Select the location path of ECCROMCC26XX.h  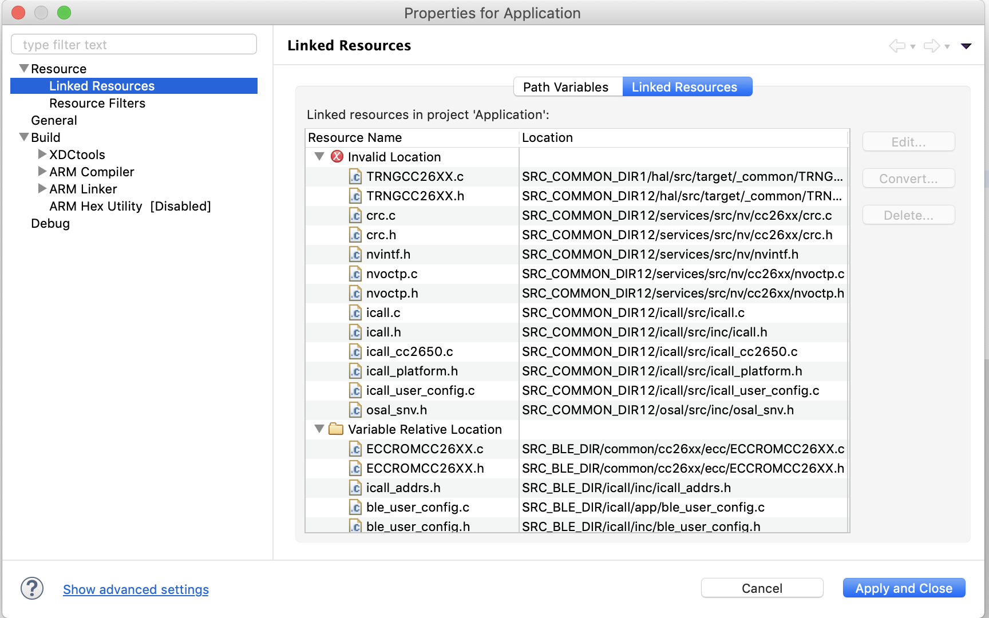683,468
